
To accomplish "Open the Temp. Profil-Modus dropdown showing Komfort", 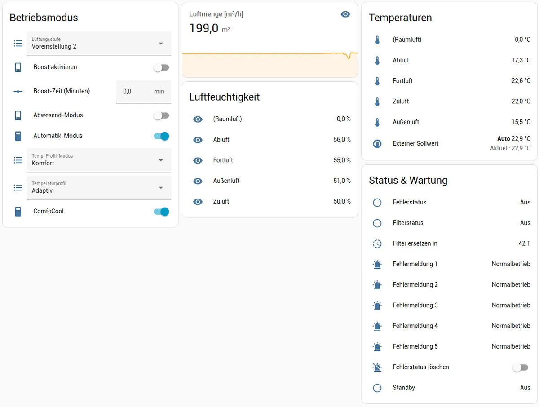I will tap(99, 160).
